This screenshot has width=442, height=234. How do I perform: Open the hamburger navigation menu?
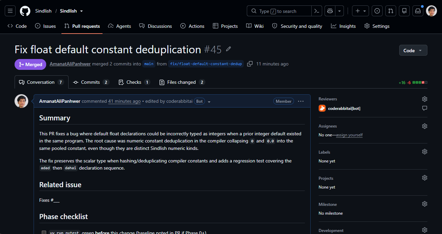point(10,11)
